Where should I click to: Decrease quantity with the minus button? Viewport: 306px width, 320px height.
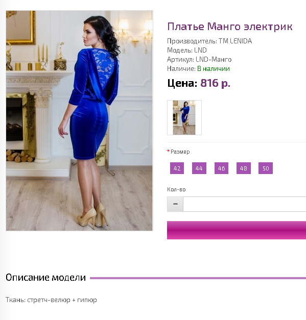(175, 204)
